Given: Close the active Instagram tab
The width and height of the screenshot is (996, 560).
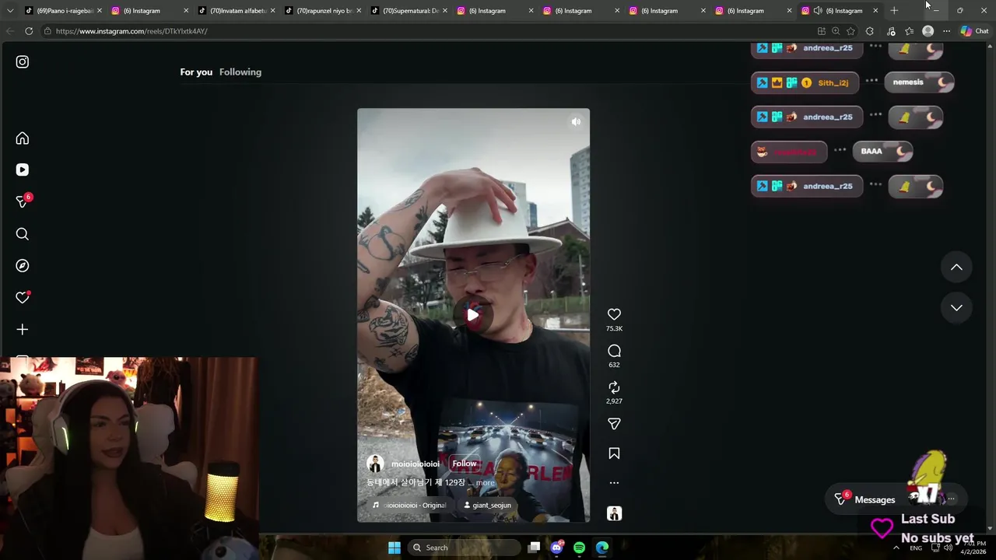Looking at the screenshot, I should [x=875, y=11].
